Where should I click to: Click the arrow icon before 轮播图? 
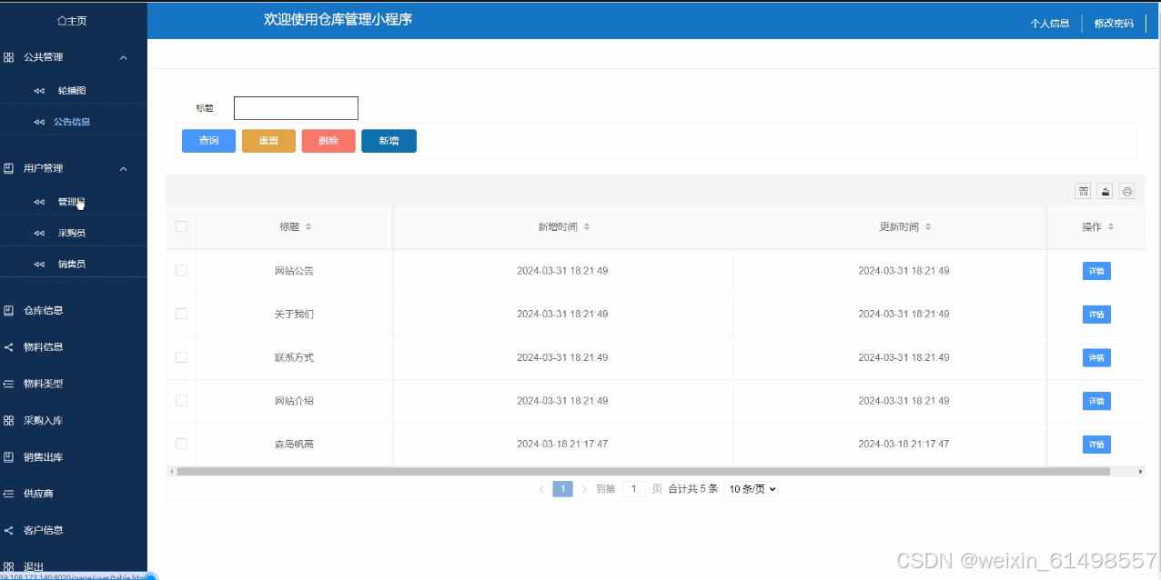[x=39, y=91]
